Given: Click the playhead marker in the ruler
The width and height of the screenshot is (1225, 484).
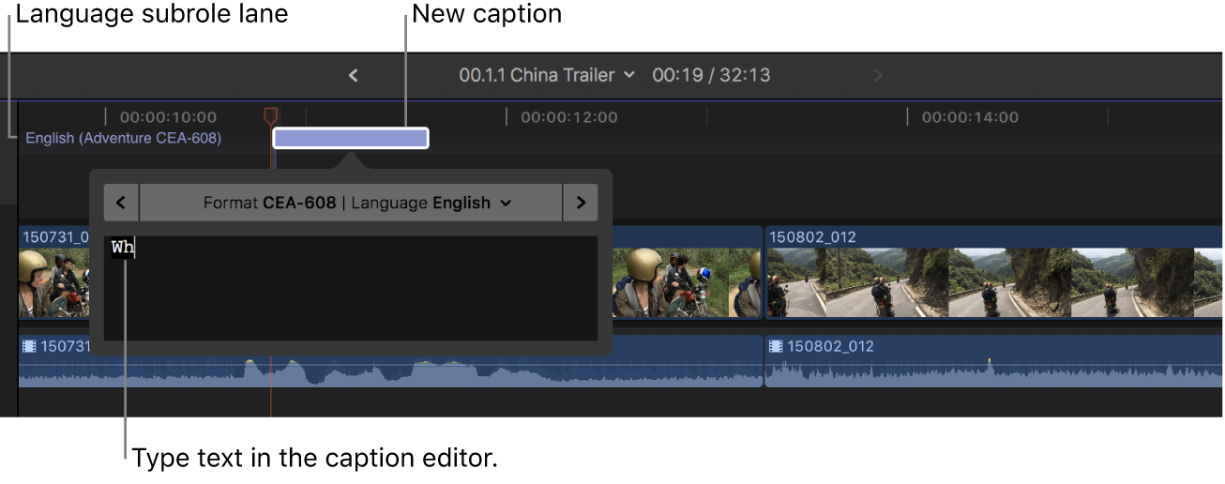Looking at the screenshot, I should pyautogui.click(x=270, y=116).
